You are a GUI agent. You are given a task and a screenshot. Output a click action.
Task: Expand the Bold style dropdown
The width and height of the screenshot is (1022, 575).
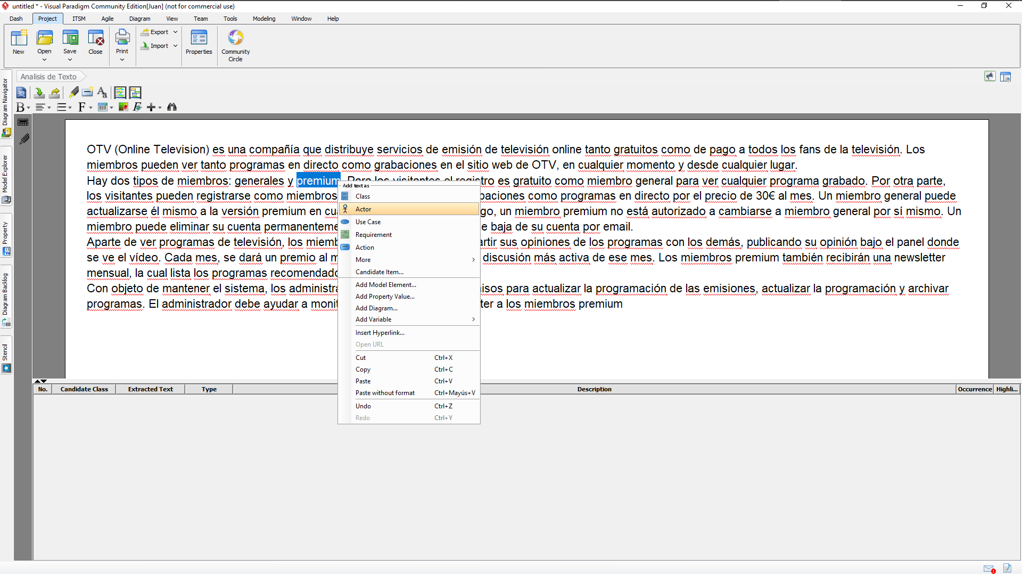[x=29, y=108]
